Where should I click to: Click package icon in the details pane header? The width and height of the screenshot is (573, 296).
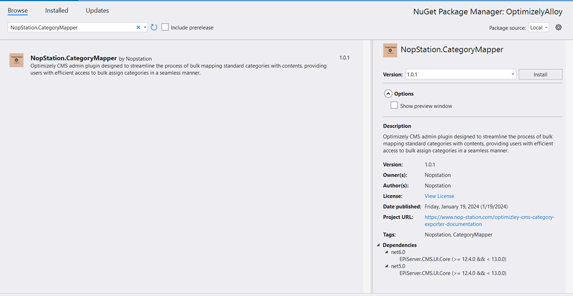390,50
